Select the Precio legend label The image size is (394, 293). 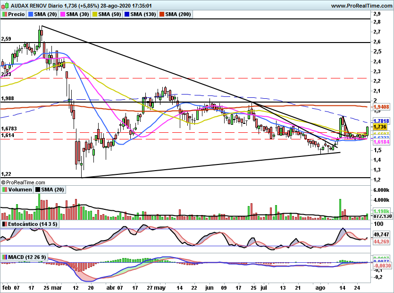(x=17, y=14)
